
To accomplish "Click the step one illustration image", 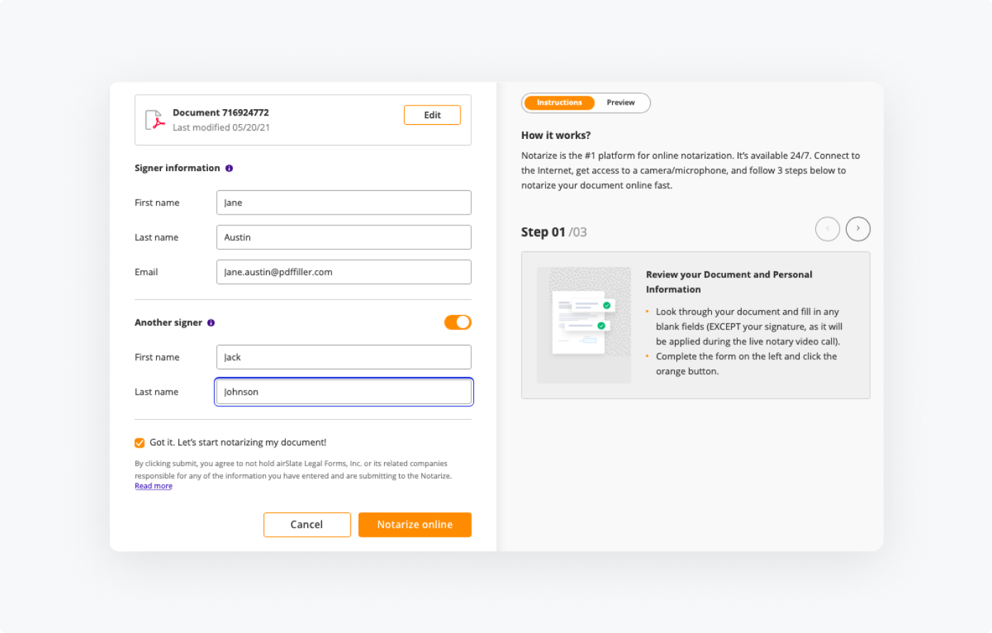I will coord(584,325).
